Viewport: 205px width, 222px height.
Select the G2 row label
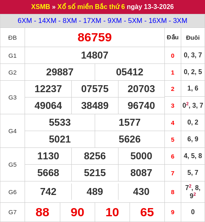[x=12, y=72]
